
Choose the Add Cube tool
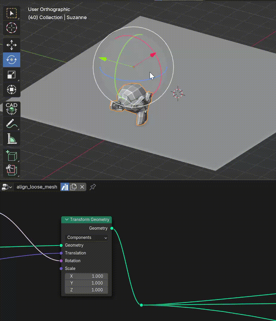coord(11,155)
